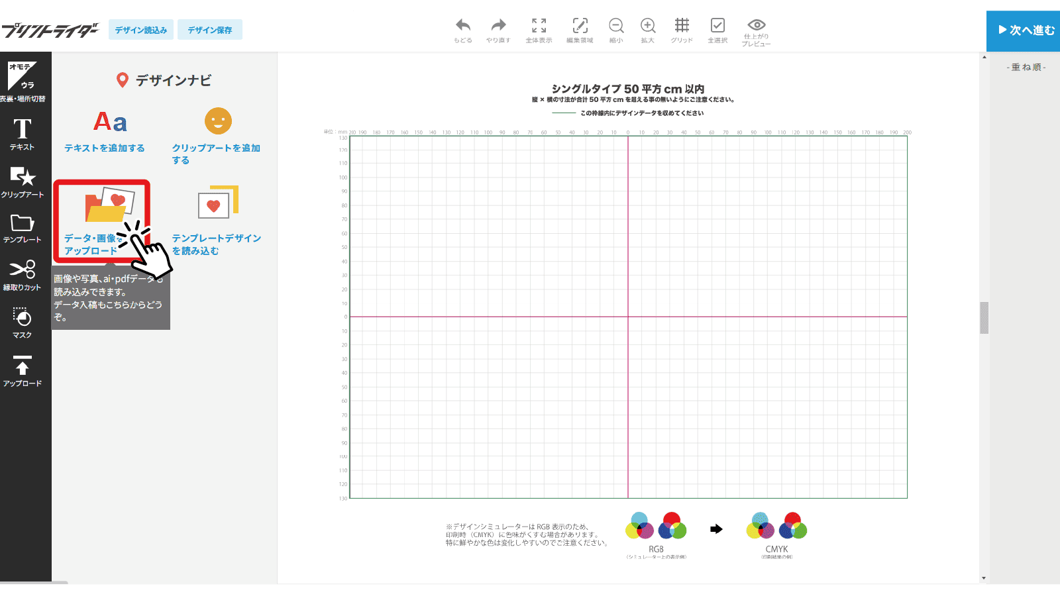The width and height of the screenshot is (1060, 606).
Task: Toggle the grid (グリッド) display
Action: (682, 26)
